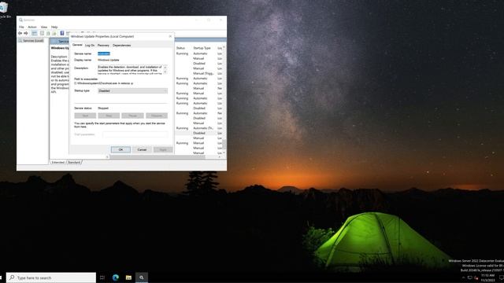Open the Startup type dropdown showing Disabled

click(132, 91)
